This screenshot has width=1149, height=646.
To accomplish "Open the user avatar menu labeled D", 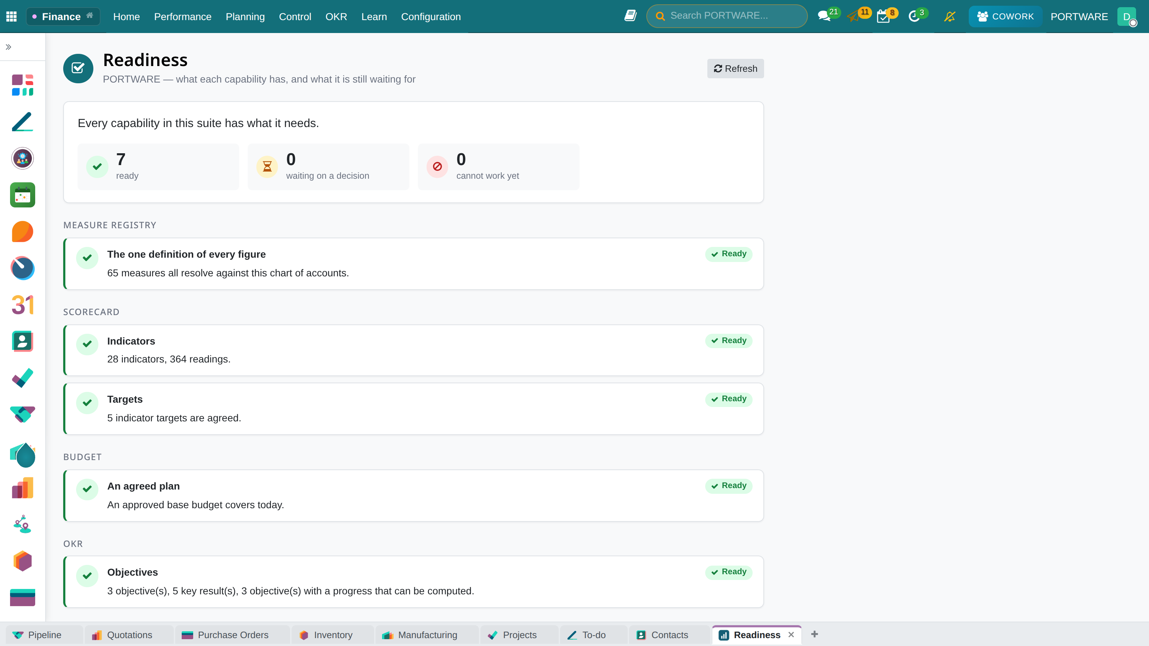I will coord(1127,17).
